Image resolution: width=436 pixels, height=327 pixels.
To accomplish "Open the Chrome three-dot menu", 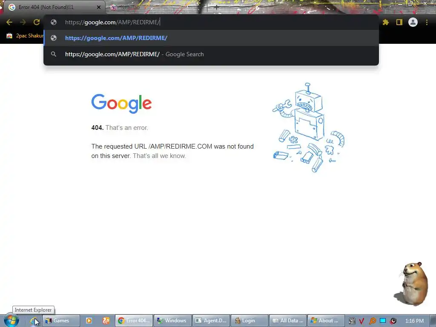I will (427, 22).
